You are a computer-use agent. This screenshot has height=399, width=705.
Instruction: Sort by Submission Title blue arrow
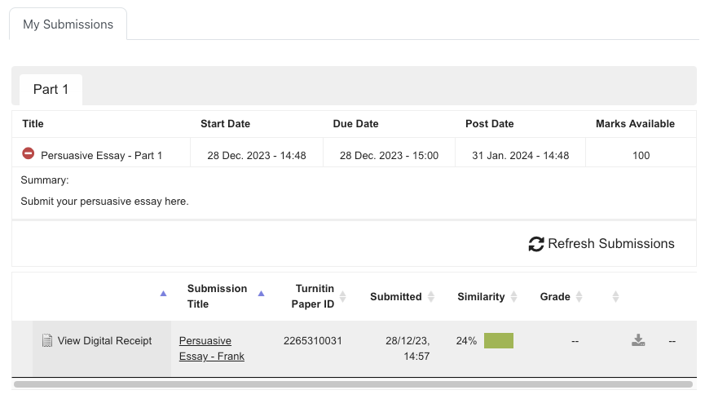click(262, 293)
